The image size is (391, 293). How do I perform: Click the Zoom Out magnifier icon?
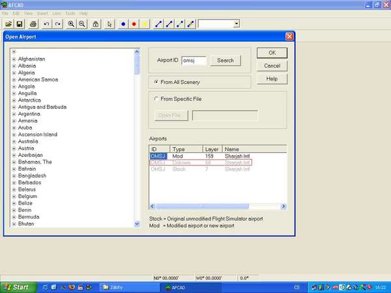(x=82, y=23)
